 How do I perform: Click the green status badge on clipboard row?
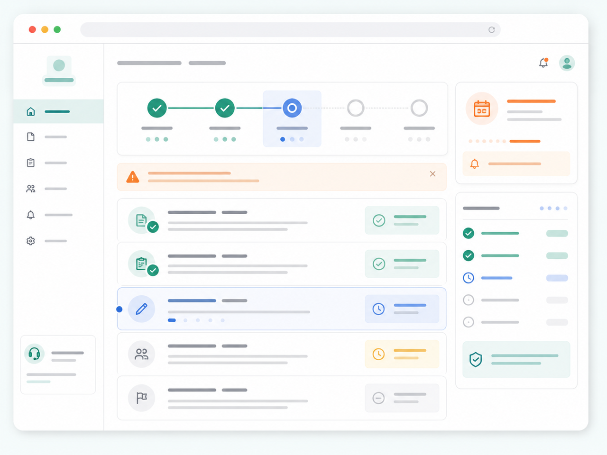click(402, 264)
